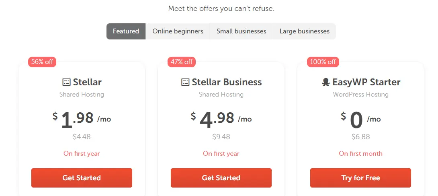The image size is (438, 196).
Task: Click Try for Free button
Action: click(x=360, y=178)
